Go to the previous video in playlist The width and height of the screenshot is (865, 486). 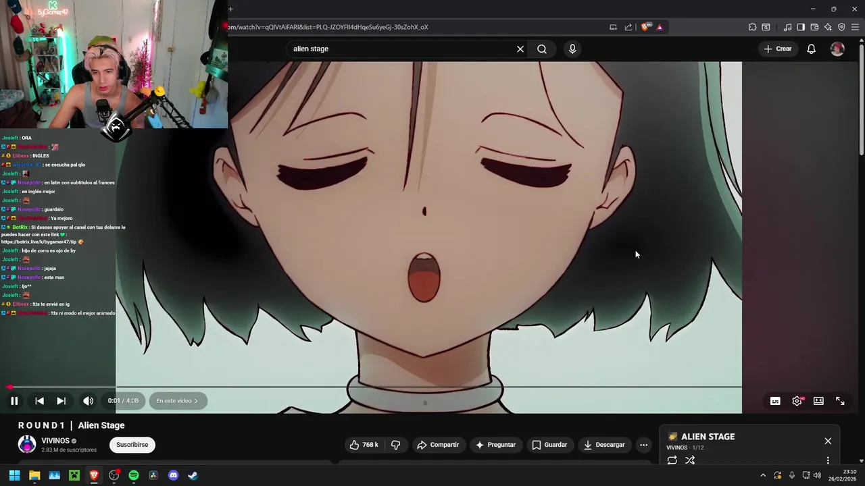pos(39,401)
